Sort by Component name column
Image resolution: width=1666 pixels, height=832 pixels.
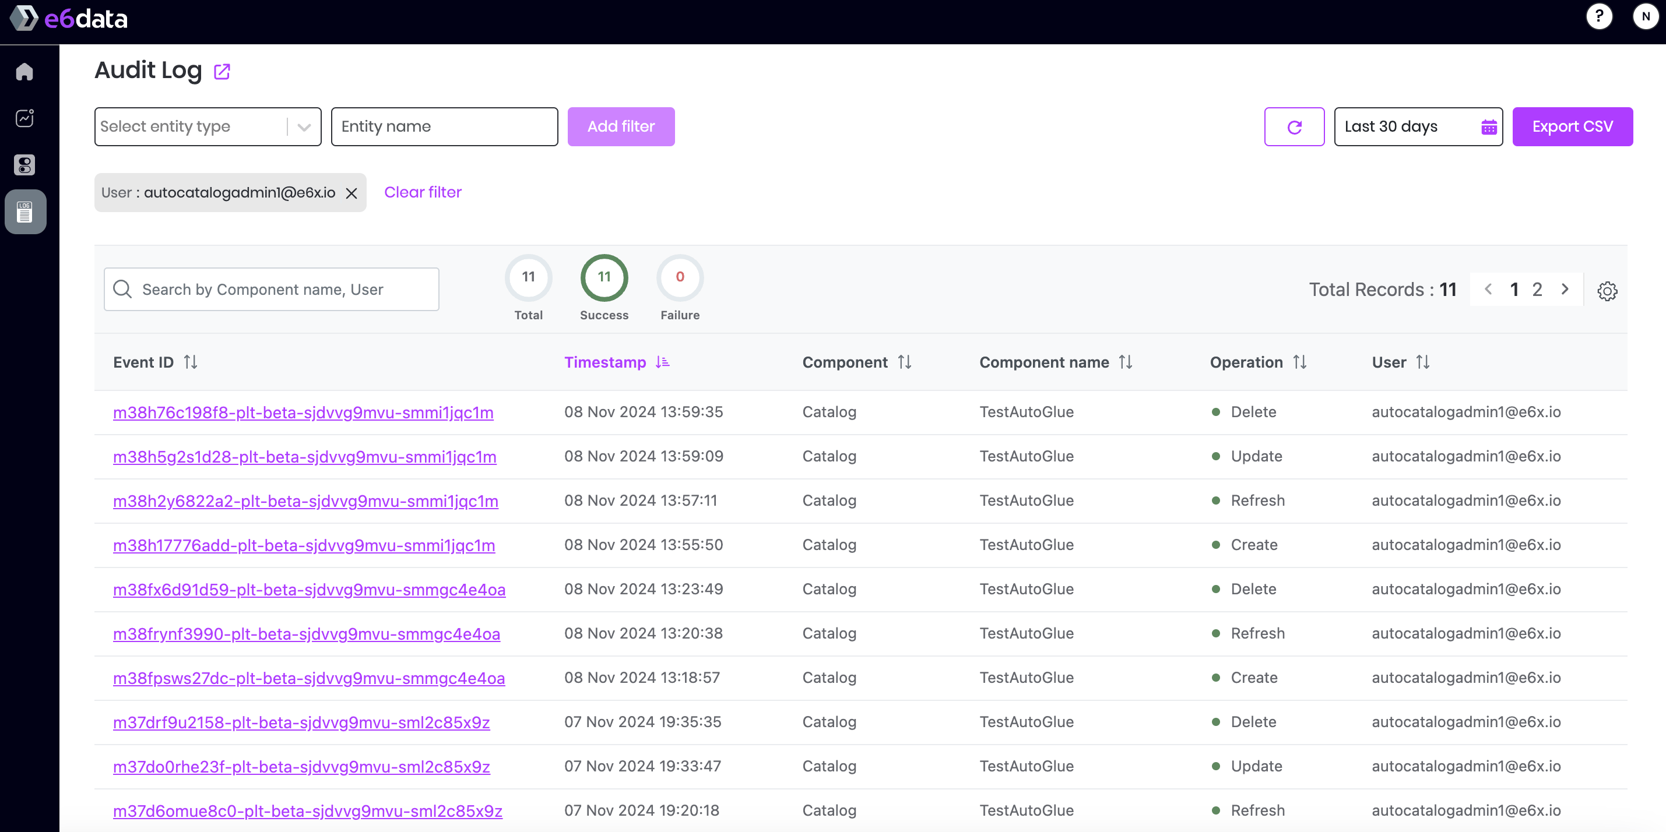click(x=1125, y=362)
